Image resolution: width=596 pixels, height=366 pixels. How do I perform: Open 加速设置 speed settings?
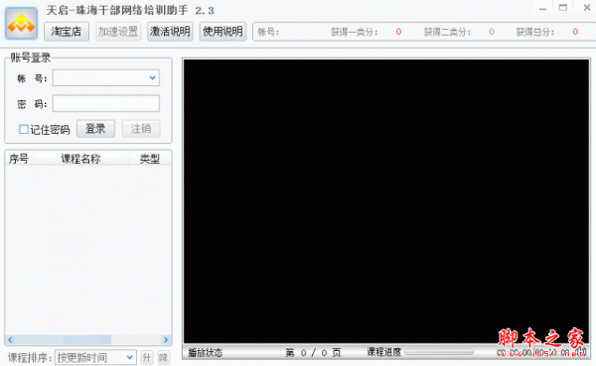[118, 32]
